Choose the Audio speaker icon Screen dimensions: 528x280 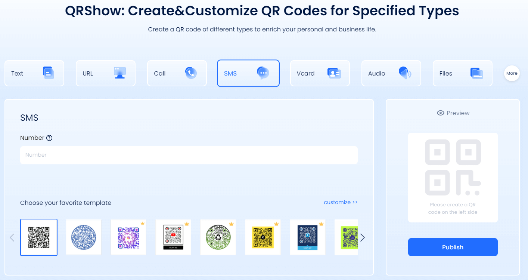[x=405, y=73]
